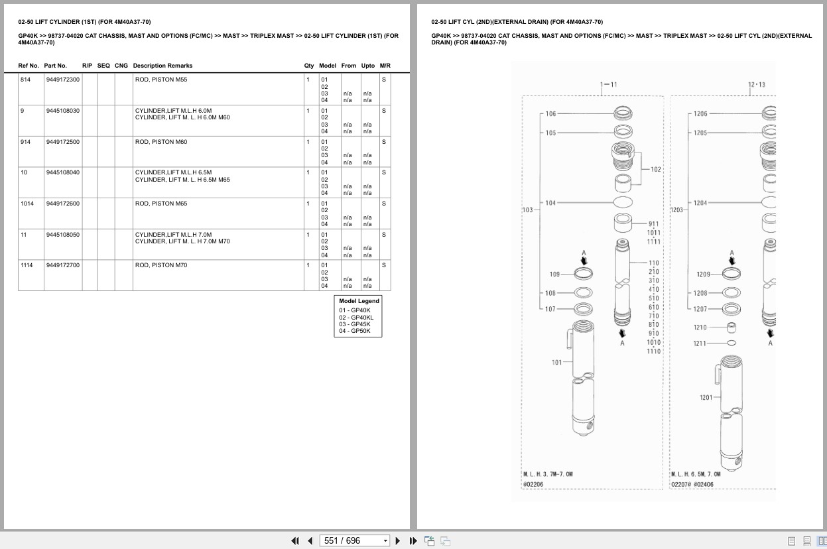Click callout 105 in the diagram
Viewport: 827px width, 549px height.
[x=550, y=133]
